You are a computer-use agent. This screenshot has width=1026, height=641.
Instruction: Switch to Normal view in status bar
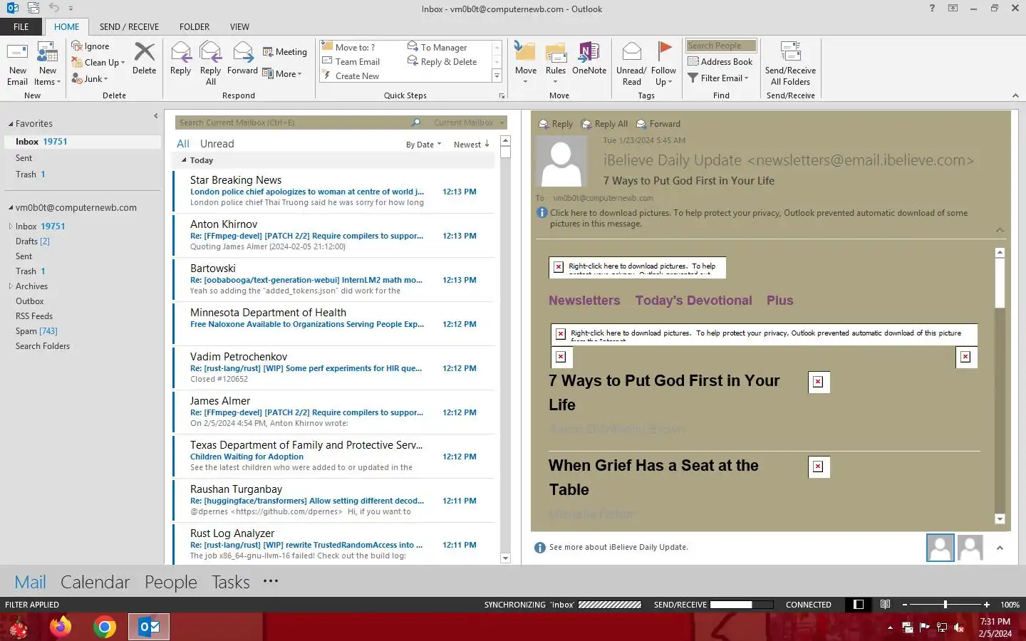859,605
